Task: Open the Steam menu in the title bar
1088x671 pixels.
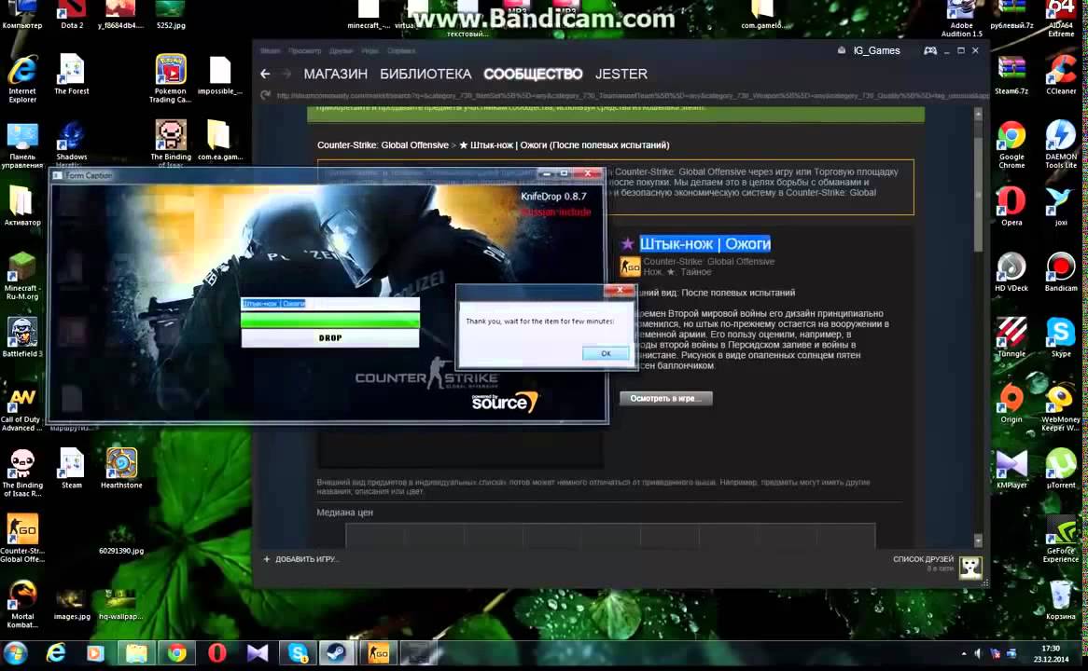Action: (270, 50)
